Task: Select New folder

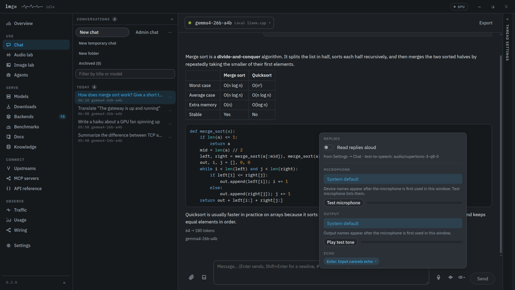Action: tap(89, 53)
